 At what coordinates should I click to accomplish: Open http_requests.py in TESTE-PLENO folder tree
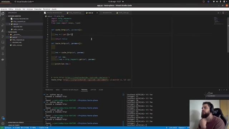[x=18, y=40]
